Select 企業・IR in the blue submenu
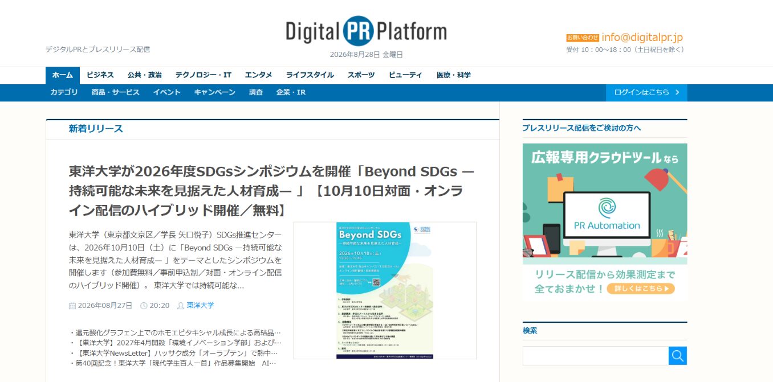The height and width of the screenshot is (382, 773). 291,92
